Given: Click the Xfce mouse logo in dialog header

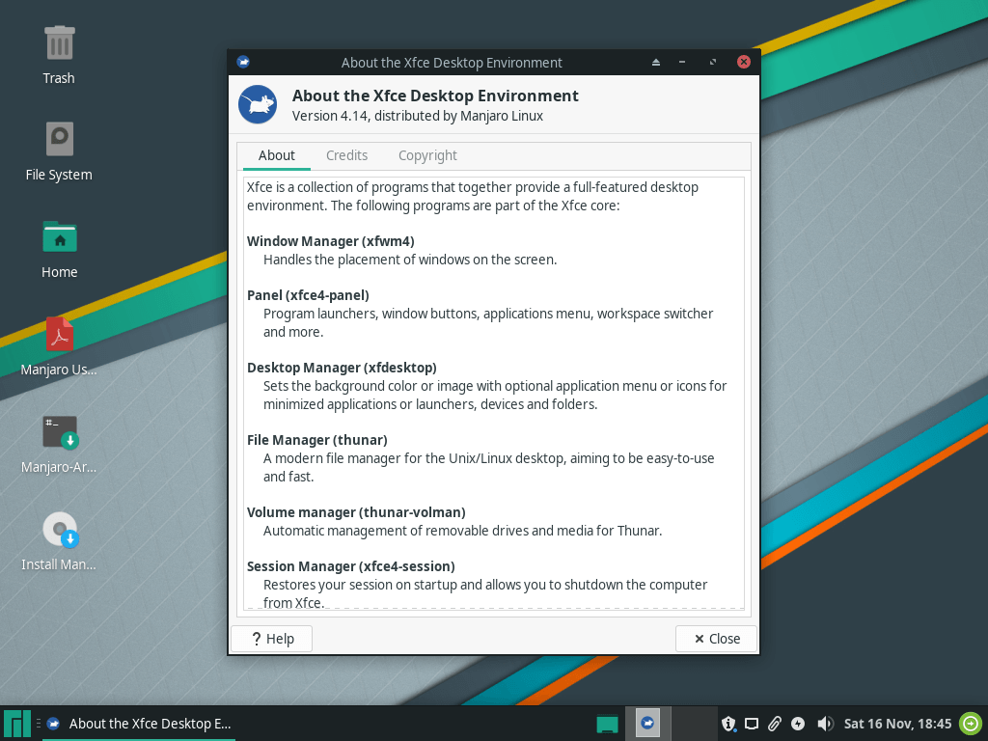Looking at the screenshot, I should pos(258,104).
